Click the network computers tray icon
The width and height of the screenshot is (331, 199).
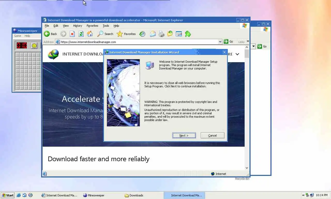(312, 195)
